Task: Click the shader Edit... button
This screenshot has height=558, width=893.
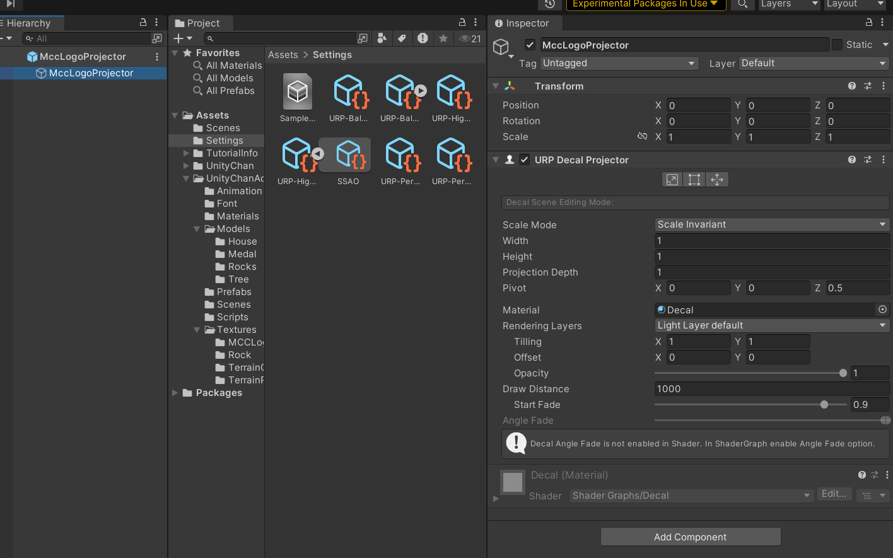Action: (x=834, y=494)
